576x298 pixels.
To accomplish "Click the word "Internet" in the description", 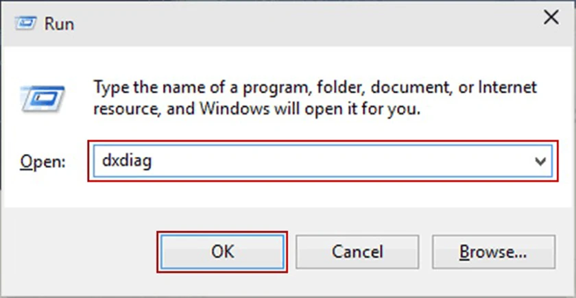I will coord(507,88).
